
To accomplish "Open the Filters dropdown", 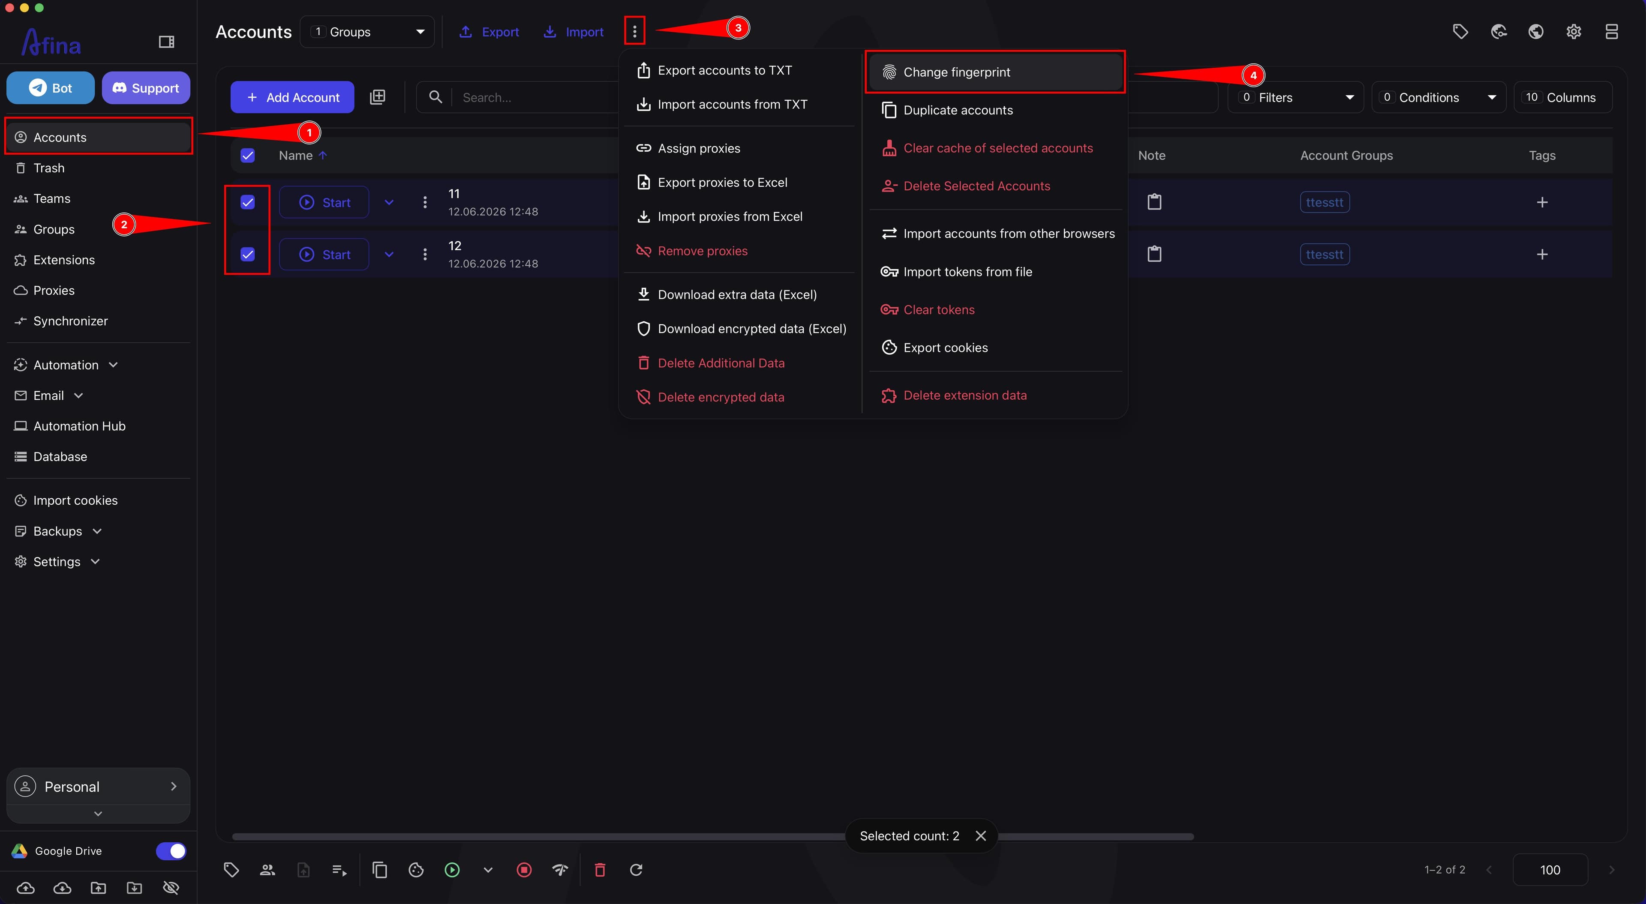I will (x=1296, y=97).
